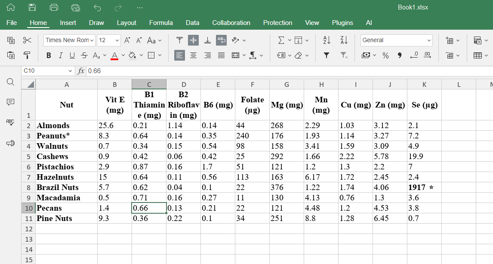This screenshot has height=264, width=493.
Task: Click the red font color swatch
Action: coord(114,55)
